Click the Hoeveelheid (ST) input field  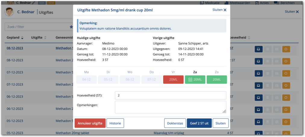(x=170, y=95)
